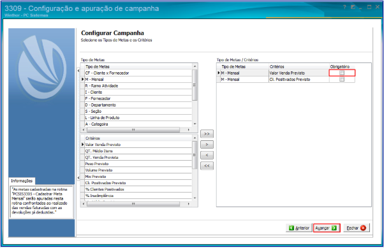Click left arrow of Tipo de Metas horizontal scrollbar
The image size is (384, 248).
84,130
